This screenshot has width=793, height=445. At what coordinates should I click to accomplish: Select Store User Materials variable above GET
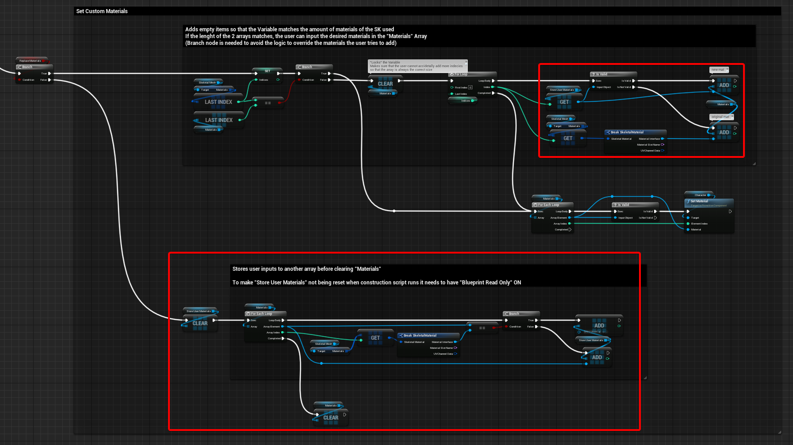point(564,90)
